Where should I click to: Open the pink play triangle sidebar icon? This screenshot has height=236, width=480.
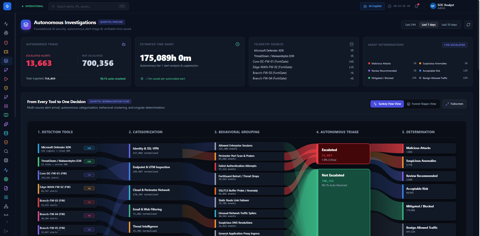(6, 79)
